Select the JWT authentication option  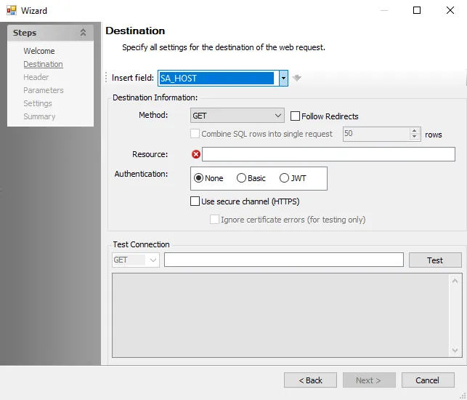[284, 178]
